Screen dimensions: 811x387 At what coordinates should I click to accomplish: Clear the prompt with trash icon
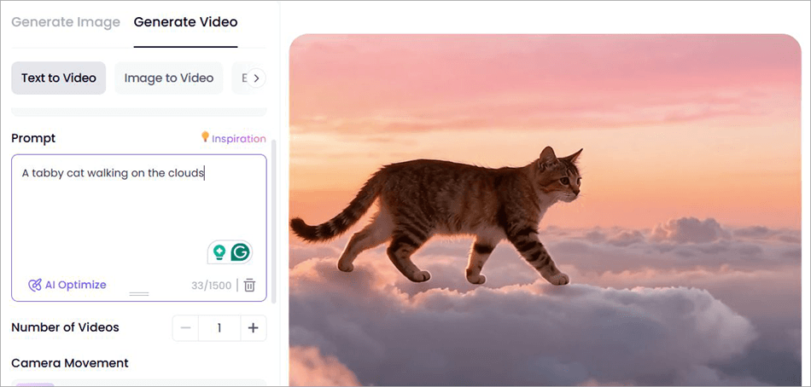(250, 286)
